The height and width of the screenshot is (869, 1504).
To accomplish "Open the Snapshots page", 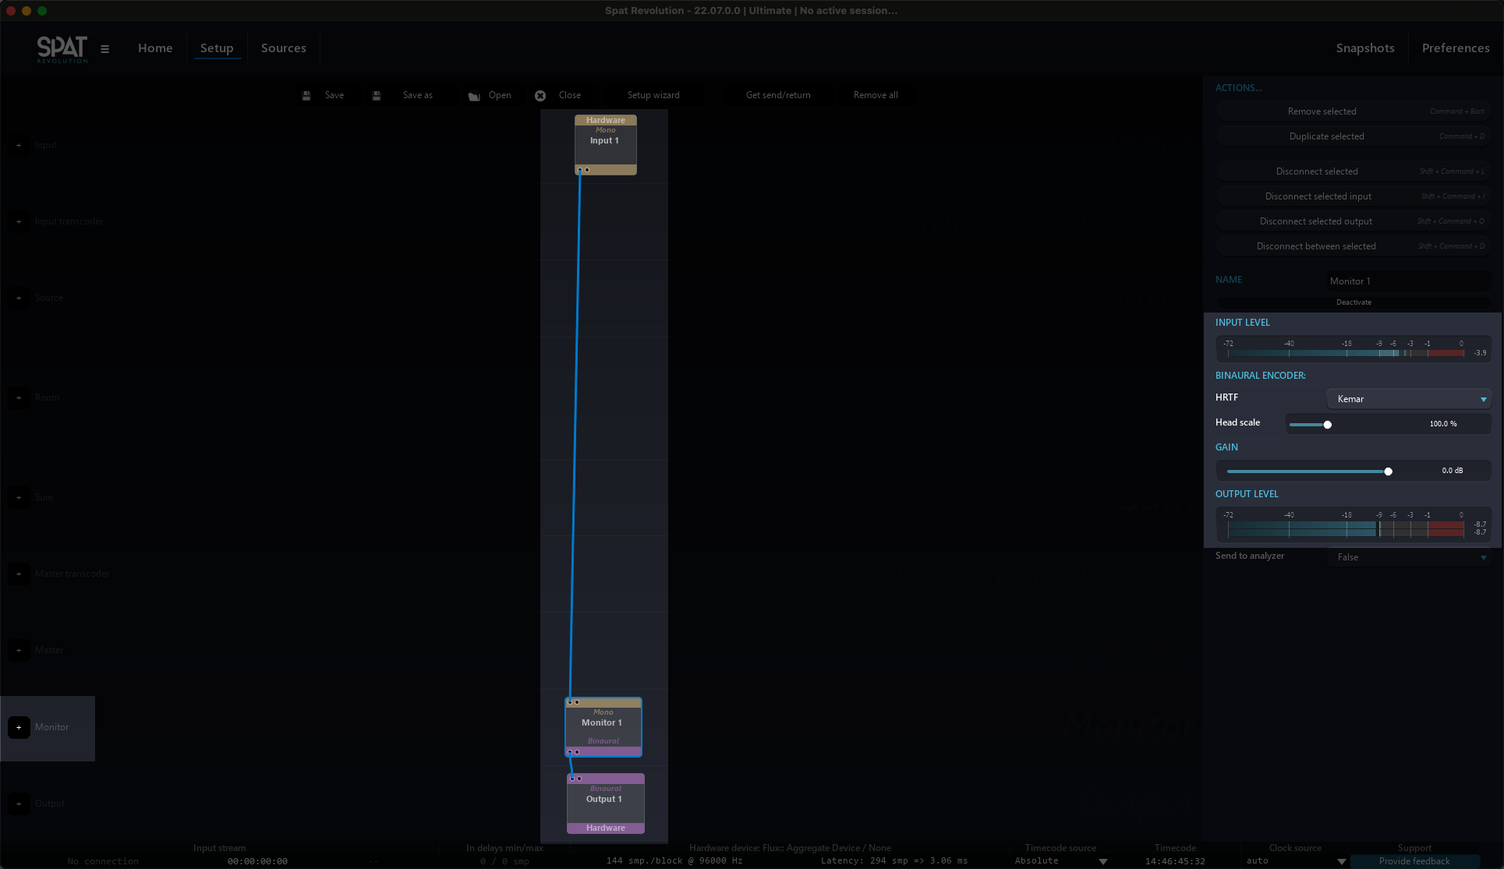I will pyautogui.click(x=1364, y=48).
